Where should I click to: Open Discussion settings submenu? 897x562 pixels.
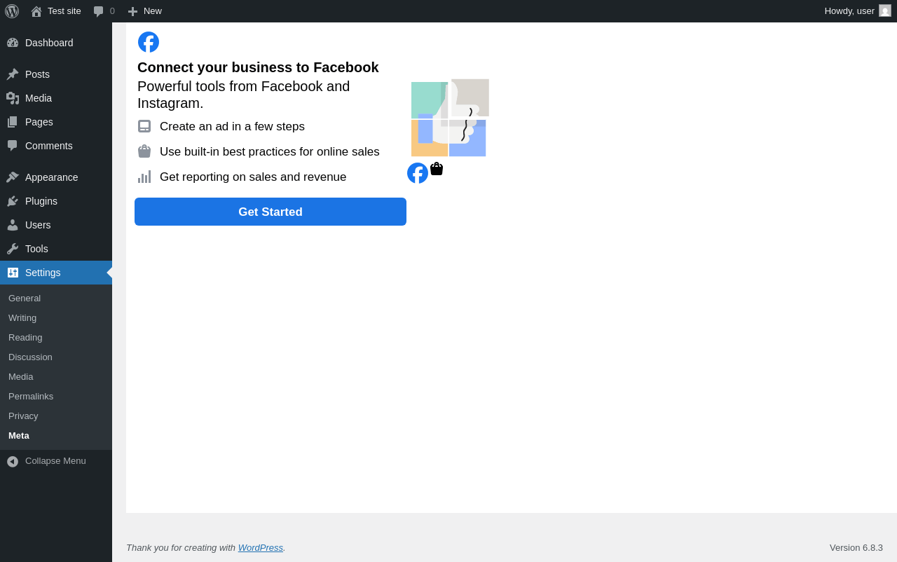(x=56, y=357)
